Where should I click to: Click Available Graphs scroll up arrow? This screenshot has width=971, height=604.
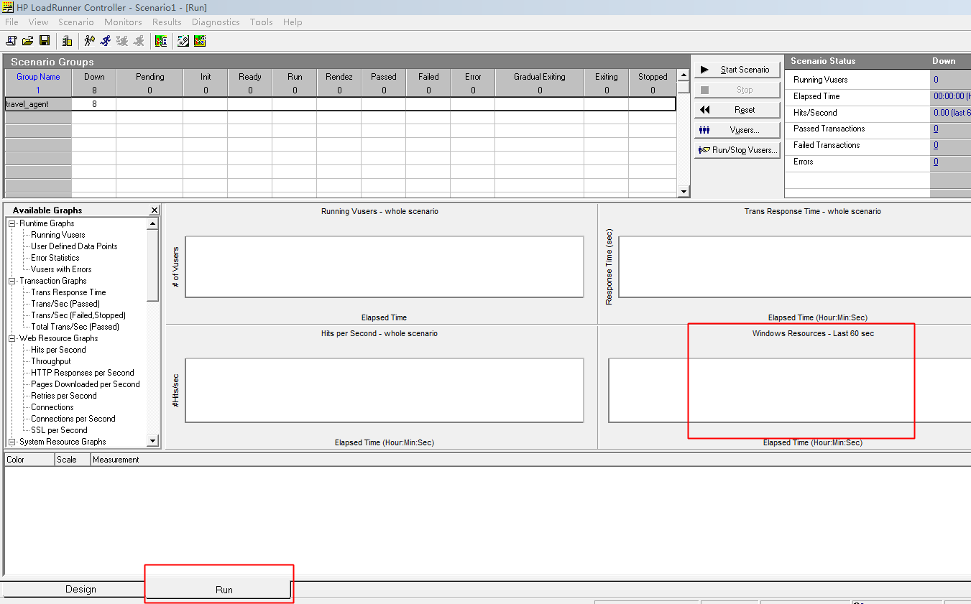pos(152,223)
